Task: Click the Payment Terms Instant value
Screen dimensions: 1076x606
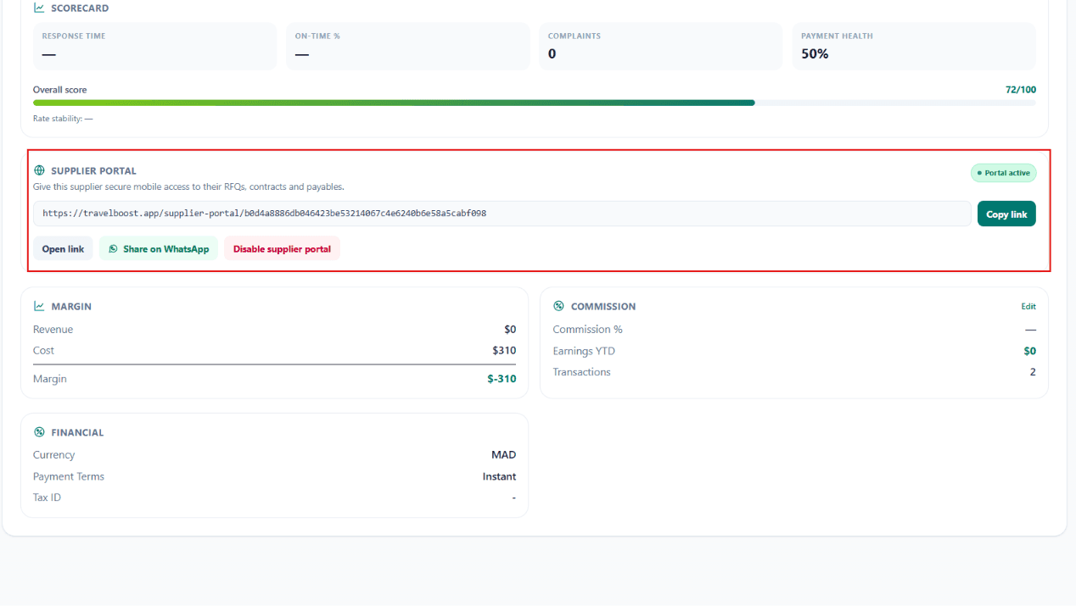Action: (x=499, y=476)
